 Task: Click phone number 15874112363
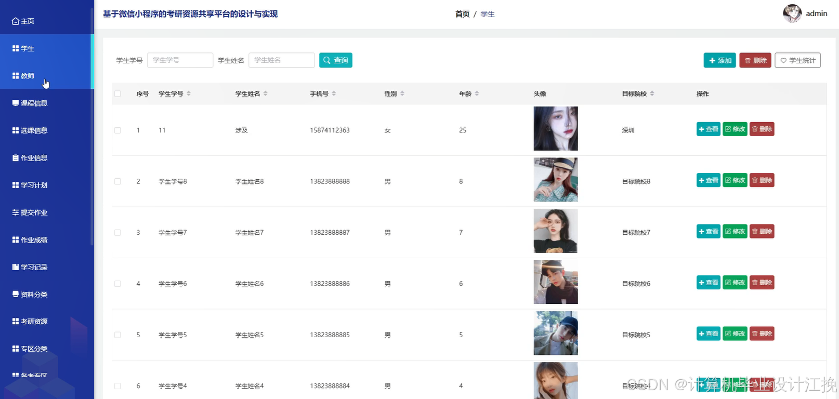(330, 130)
